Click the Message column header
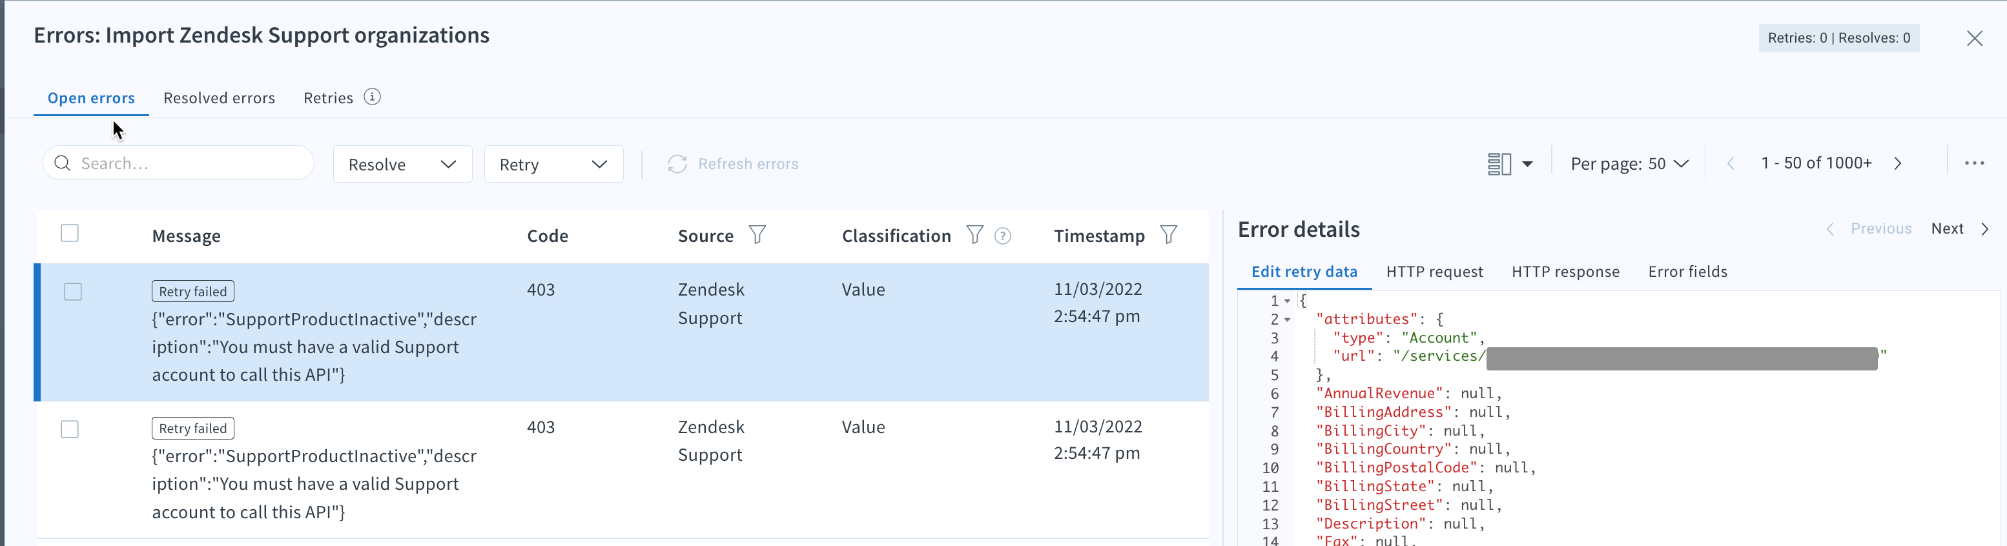 pyautogui.click(x=186, y=236)
